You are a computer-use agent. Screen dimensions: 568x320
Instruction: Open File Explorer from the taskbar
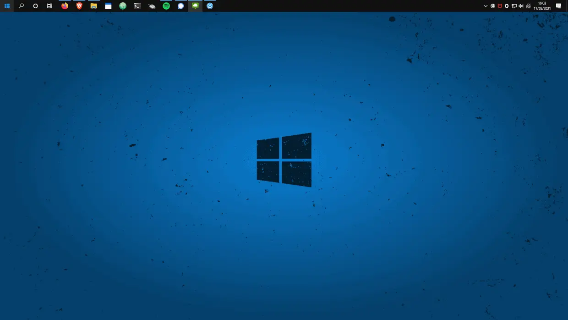click(93, 6)
